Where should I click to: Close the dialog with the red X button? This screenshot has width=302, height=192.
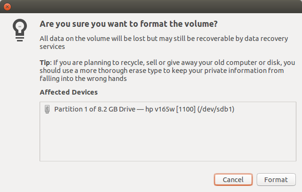(8, 8)
